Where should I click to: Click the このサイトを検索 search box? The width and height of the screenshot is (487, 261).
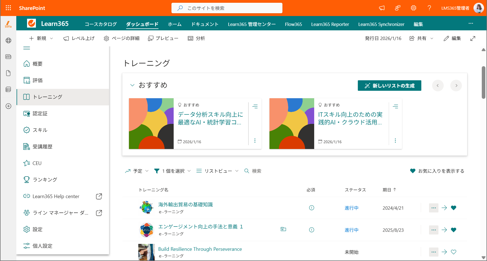click(227, 8)
